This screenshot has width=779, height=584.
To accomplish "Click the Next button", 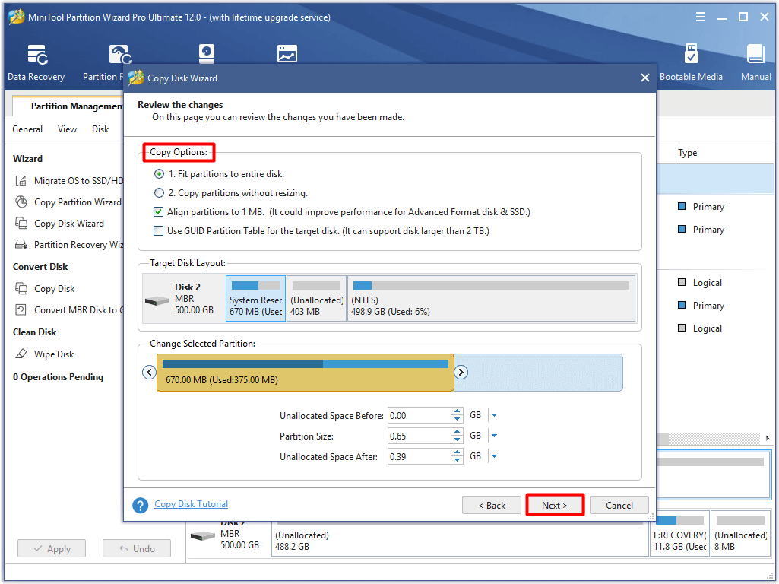I will (x=555, y=505).
